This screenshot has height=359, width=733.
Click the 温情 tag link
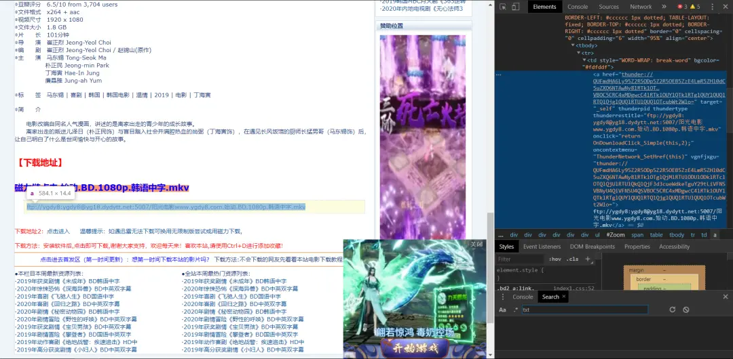(x=142, y=95)
